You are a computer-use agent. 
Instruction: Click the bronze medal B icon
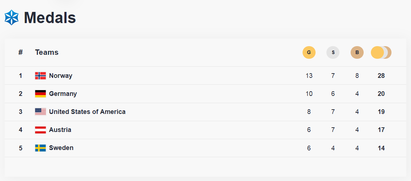tap(357, 53)
